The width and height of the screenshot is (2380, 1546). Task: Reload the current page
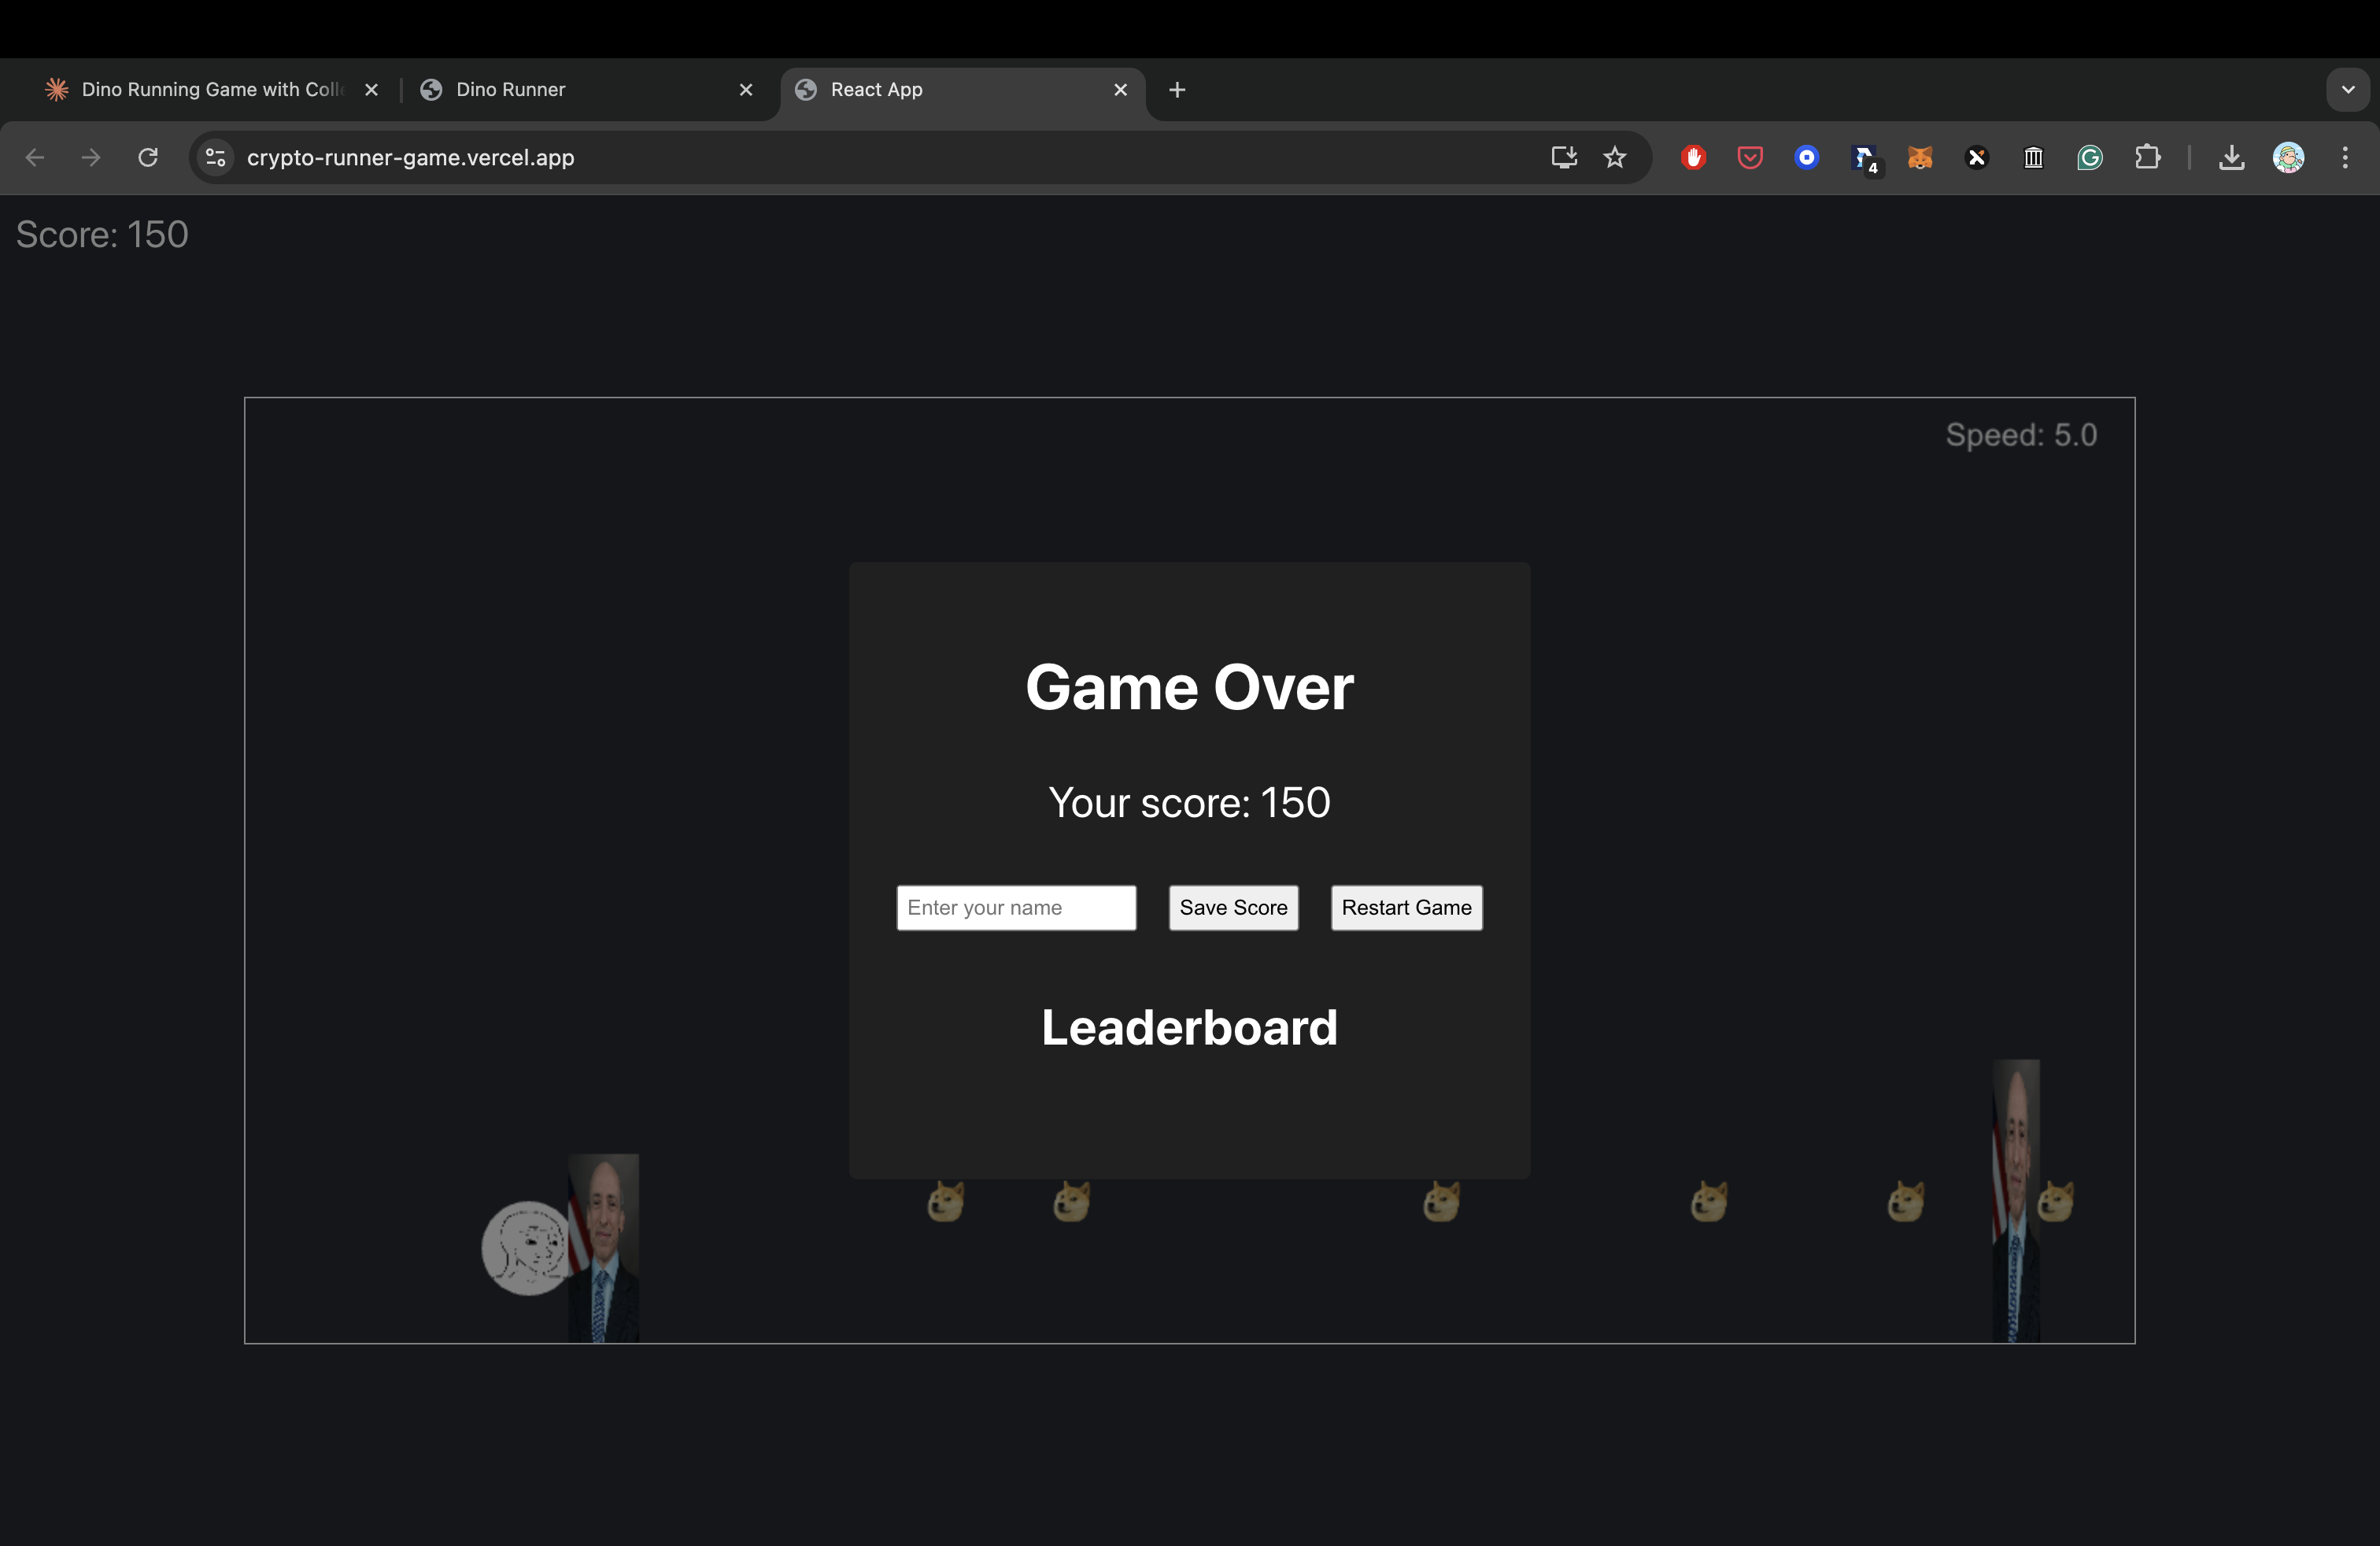[148, 157]
